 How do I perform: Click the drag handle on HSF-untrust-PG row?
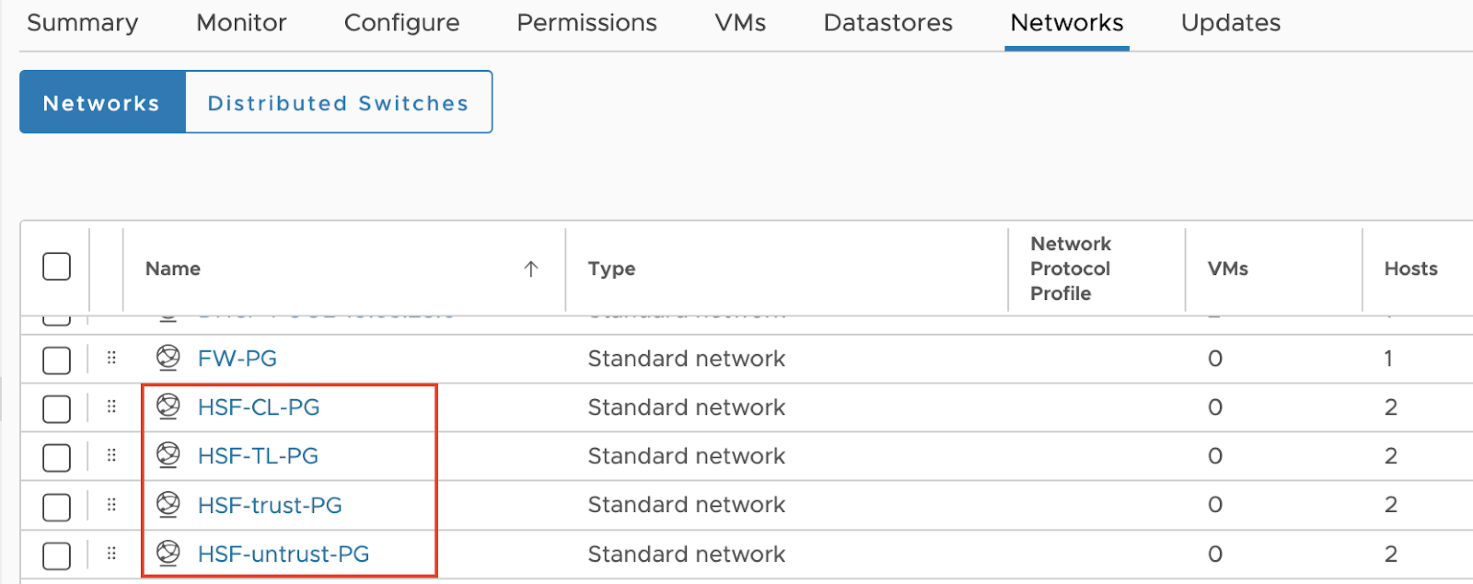pyautogui.click(x=111, y=553)
